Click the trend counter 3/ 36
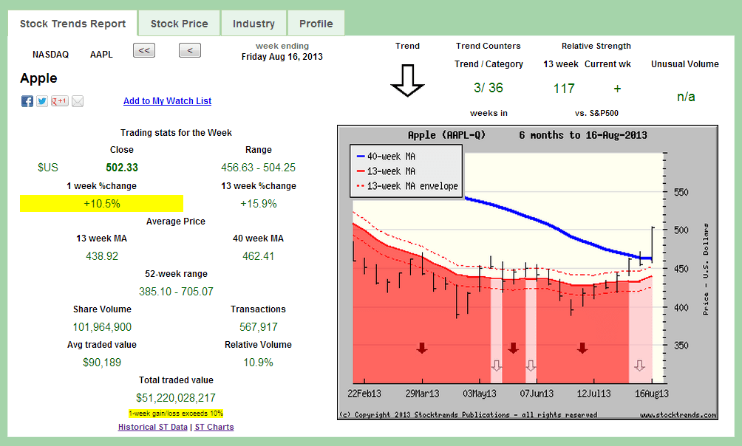 tap(489, 88)
